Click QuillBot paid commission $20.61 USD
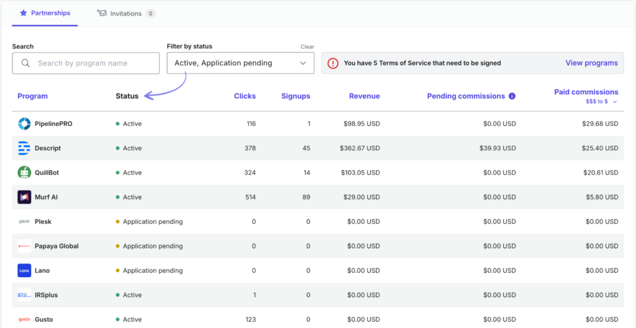 pyautogui.click(x=601, y=172)
